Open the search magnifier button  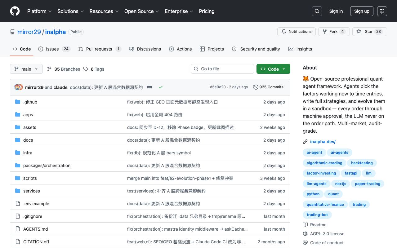tap(317, 11)
